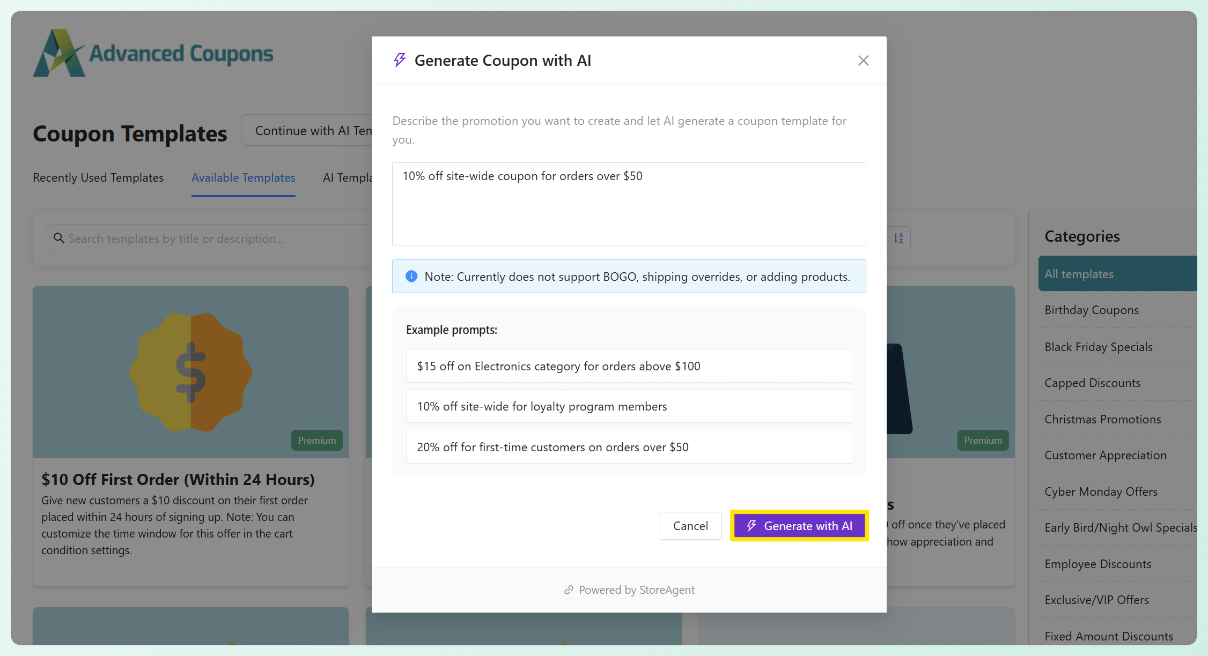Click the link icon beside Powered by StoreAgent

[x=569, y=590]
